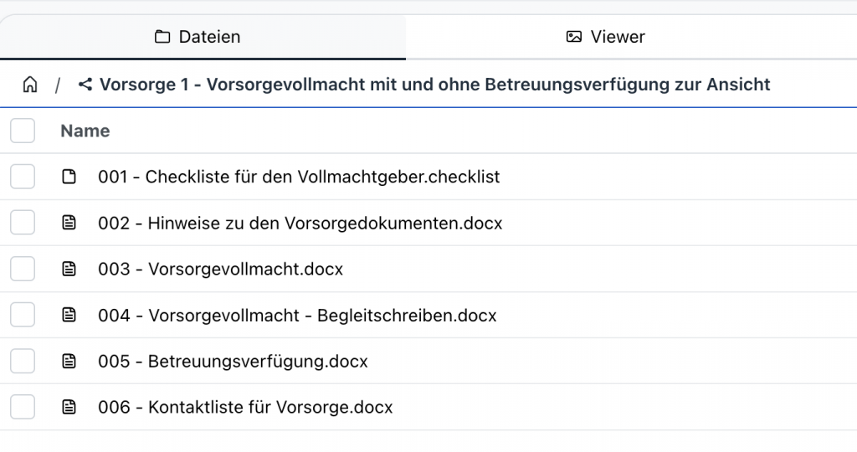Click file icon of 001 Checkliste

[69, 177]
